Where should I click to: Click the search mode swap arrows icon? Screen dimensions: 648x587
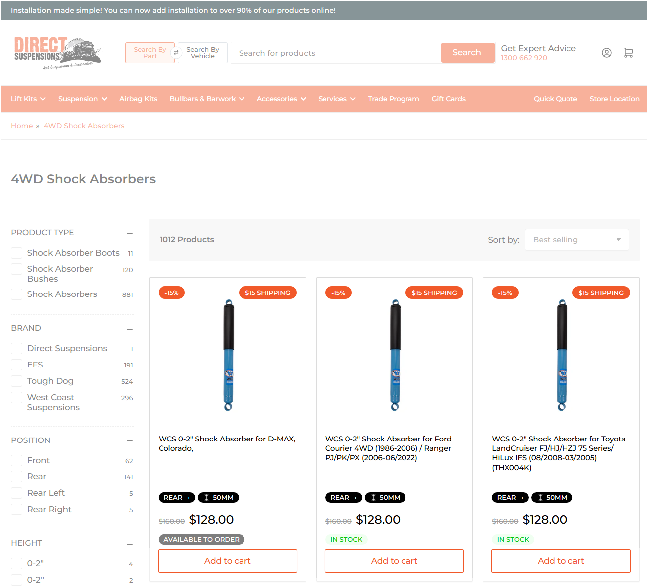click(x=176, y=53)
